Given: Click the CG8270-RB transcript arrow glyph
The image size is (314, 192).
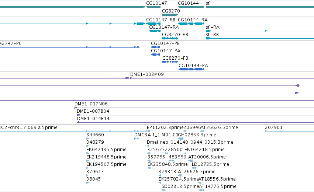Looking at the screenshot, I should (x=170, y=38).
